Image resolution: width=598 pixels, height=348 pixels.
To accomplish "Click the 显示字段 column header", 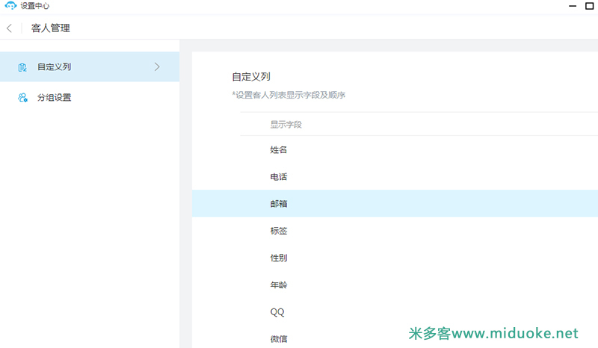I will [x=286, y=124].
